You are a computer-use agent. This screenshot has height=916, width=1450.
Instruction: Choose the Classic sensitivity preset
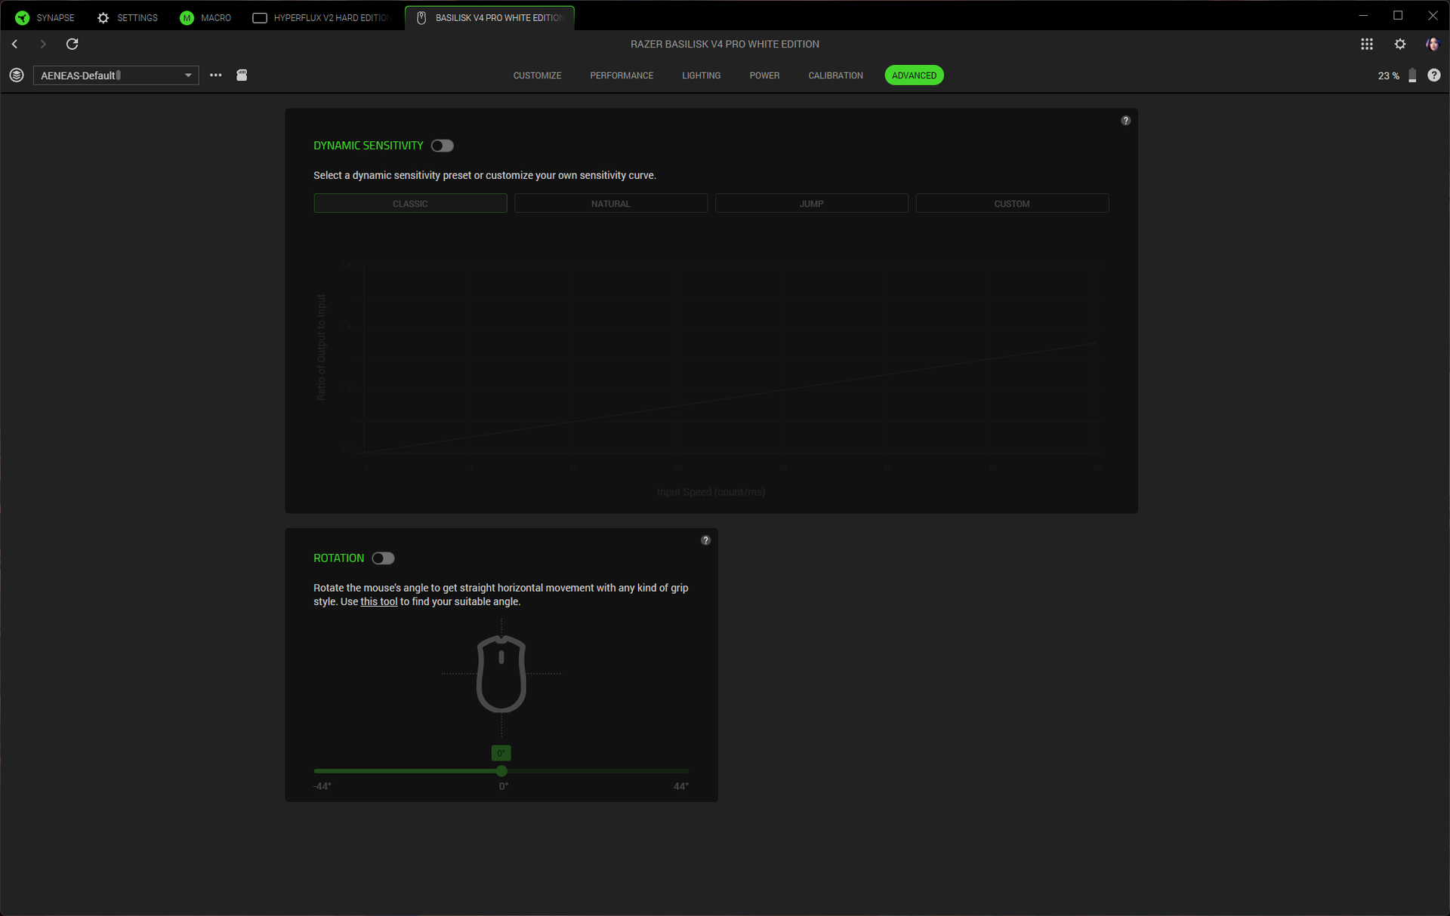(410, 204)
